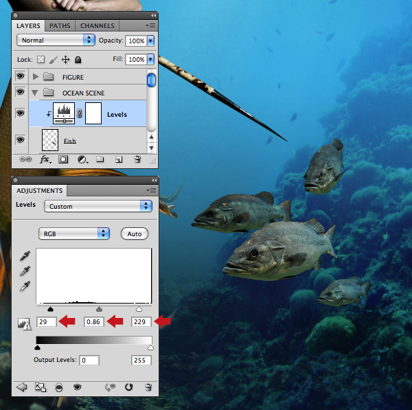The image size is (412, 410).
Task: Click histogram warning recalculate icon
Action: [x=25, y=323]
